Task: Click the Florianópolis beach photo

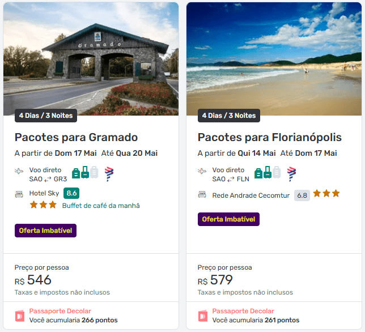Action: 274,57
